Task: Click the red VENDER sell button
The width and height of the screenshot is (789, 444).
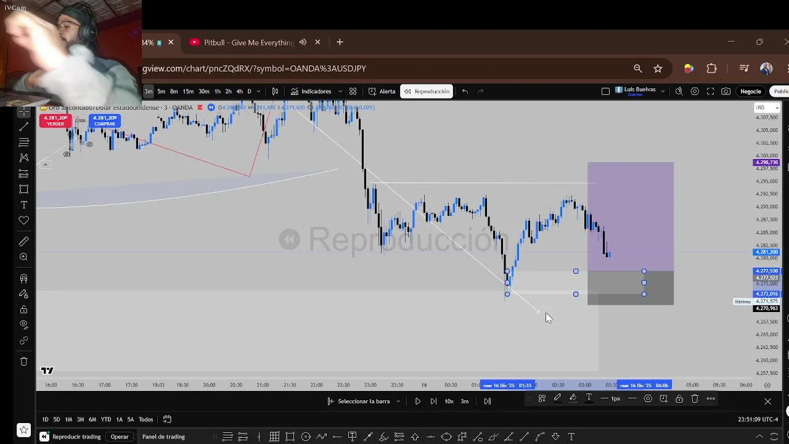Action: 55,121
